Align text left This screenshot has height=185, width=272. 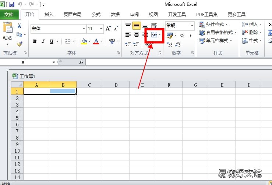tap(128, 35)
